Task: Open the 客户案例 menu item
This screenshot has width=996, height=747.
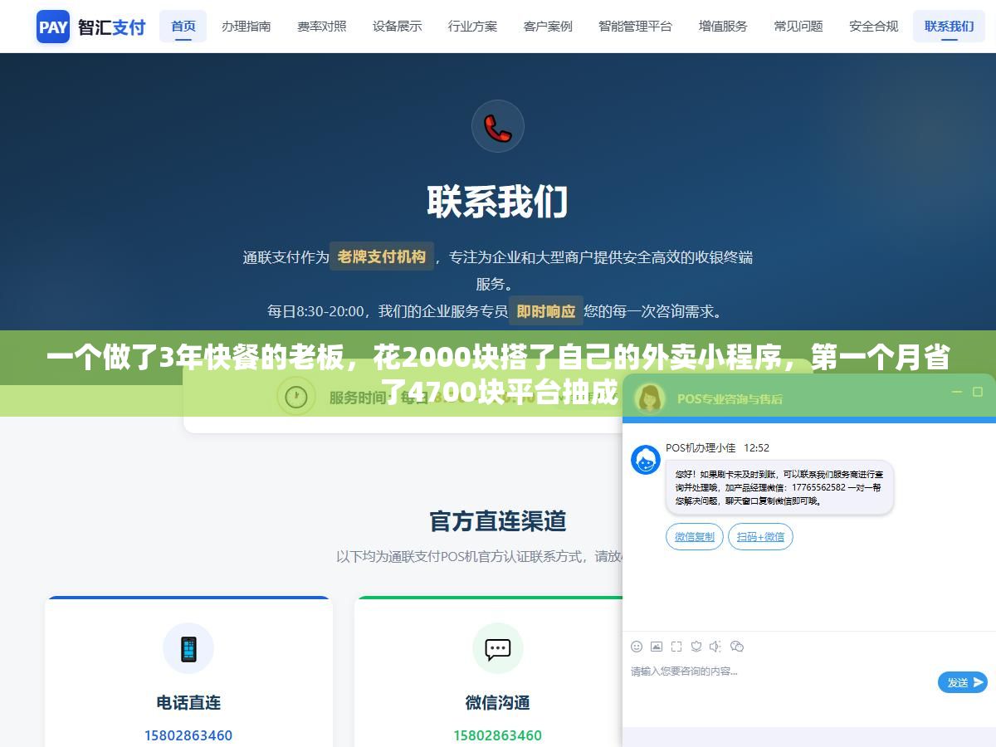Action: pos(548,27)
